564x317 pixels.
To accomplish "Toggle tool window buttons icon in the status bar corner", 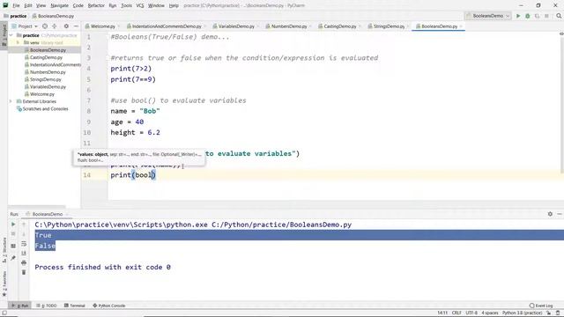I will pos(4,313).
